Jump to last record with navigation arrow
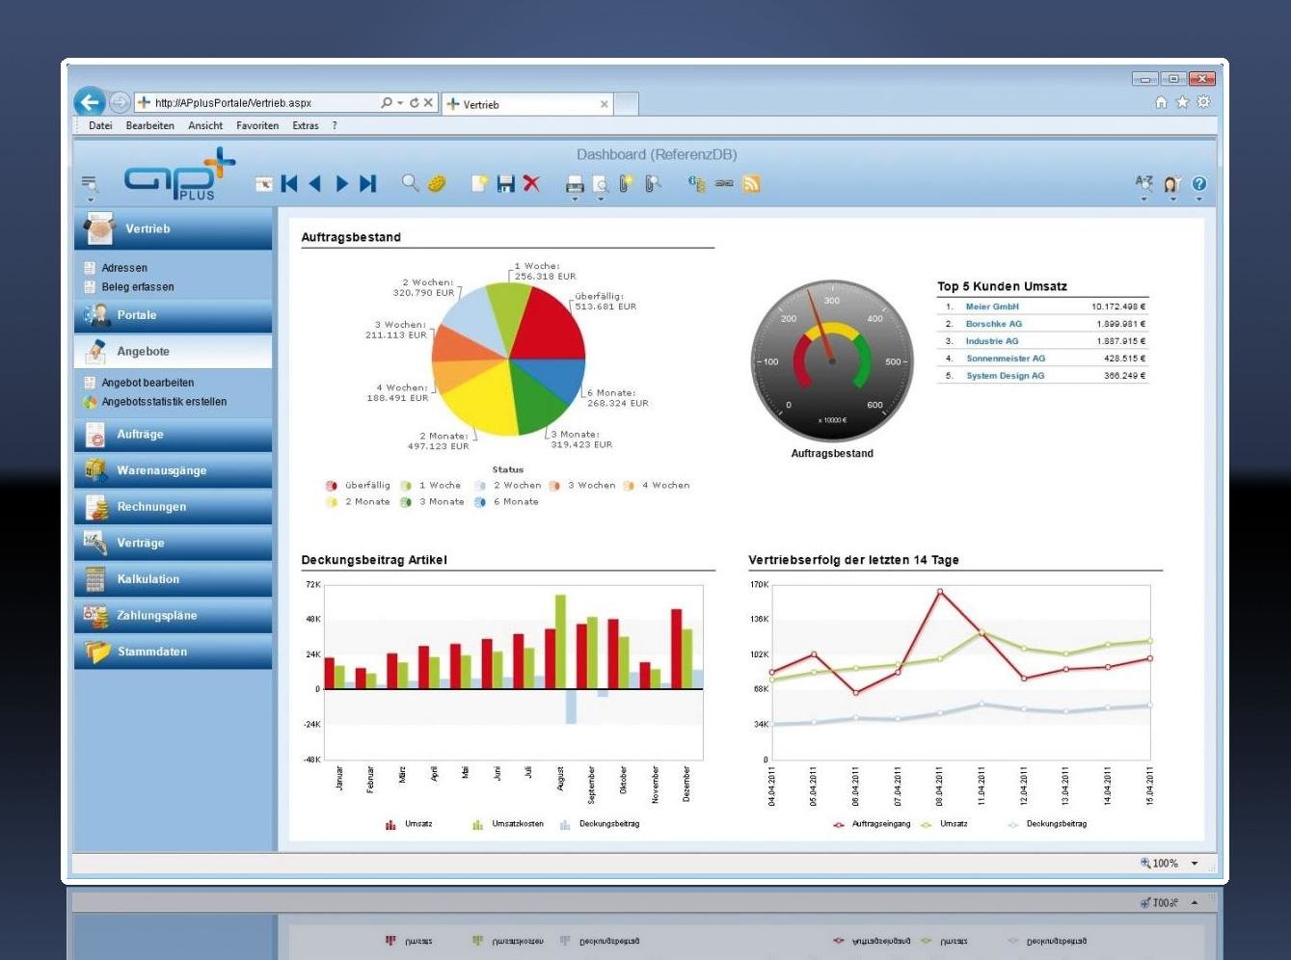 click(369, 183)
